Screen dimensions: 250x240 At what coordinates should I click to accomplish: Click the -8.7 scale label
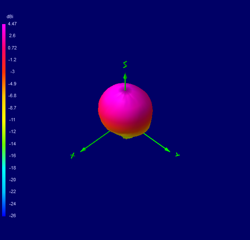[x=12, y=108]
